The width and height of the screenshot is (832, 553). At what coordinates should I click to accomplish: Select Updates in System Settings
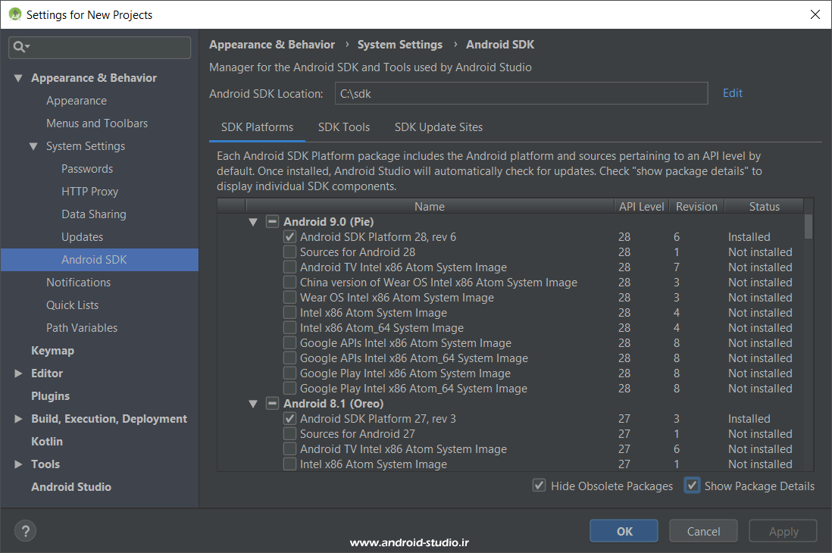[83, 237]
